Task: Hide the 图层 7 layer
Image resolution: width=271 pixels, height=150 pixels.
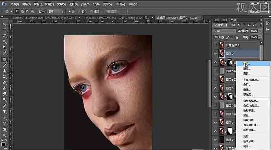Action: [x=215, y=54]
